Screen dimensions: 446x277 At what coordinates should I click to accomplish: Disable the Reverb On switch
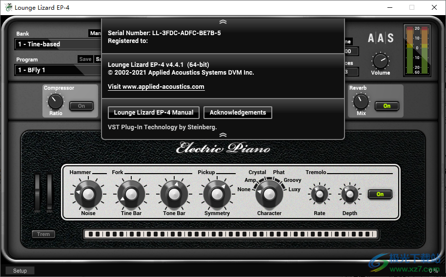pos(386,106)
